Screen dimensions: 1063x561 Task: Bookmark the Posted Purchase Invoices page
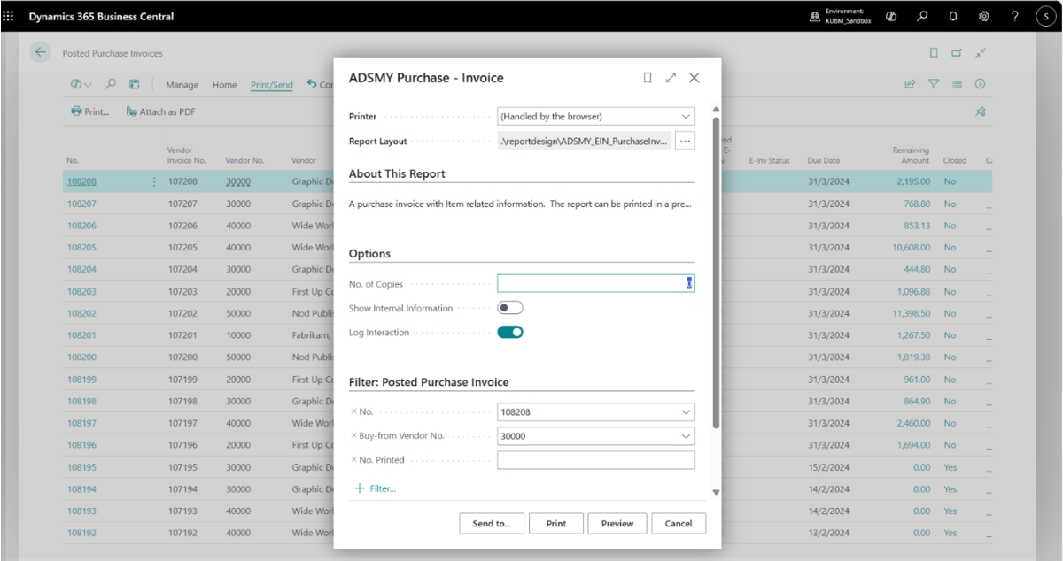tap(934, 53)
